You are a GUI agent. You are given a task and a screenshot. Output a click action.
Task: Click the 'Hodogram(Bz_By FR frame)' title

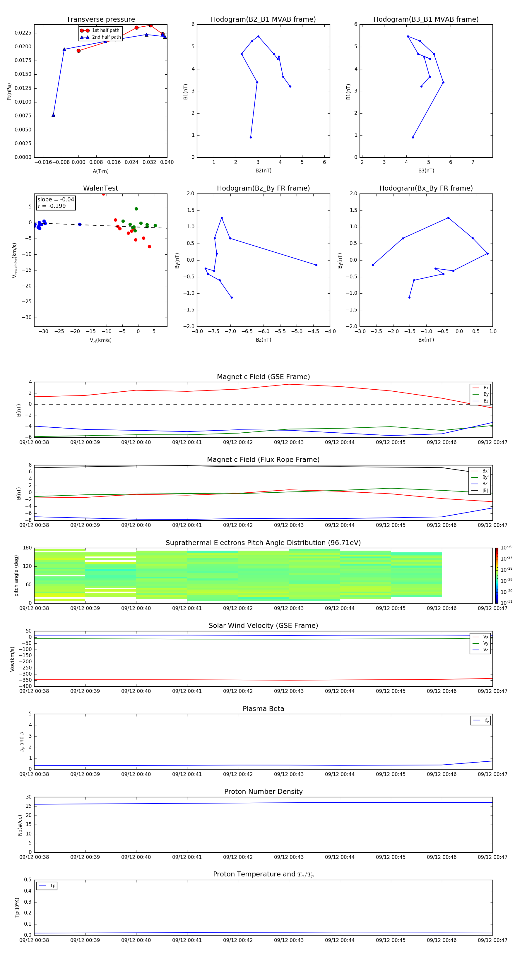(263, 188)
